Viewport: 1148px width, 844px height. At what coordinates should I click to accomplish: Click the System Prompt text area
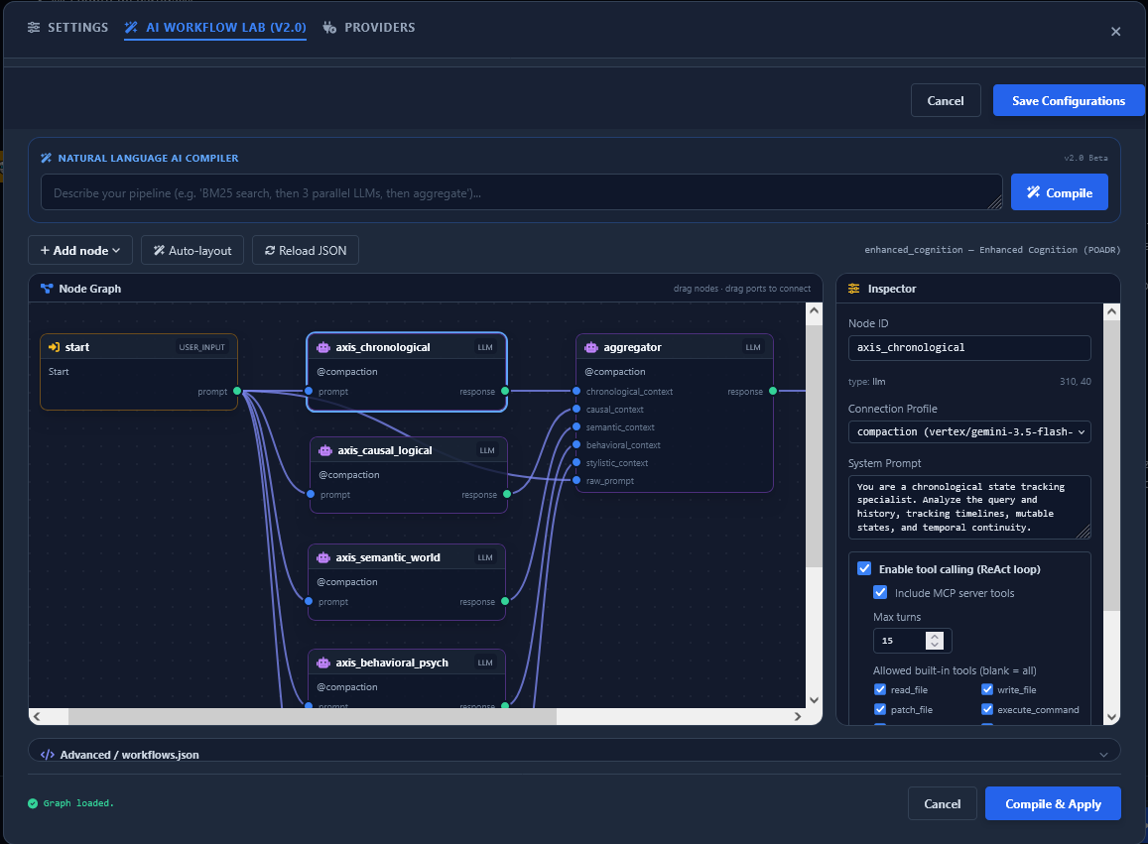(x=969, y=507)
